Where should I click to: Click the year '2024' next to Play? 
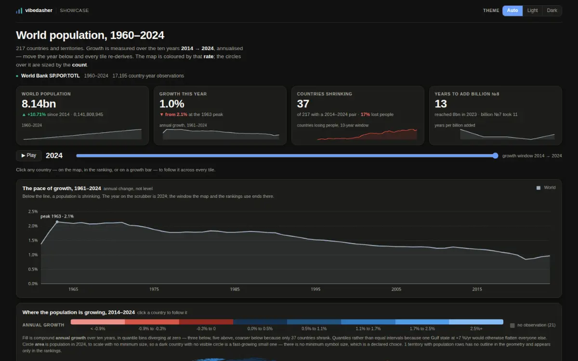[54, 155]
